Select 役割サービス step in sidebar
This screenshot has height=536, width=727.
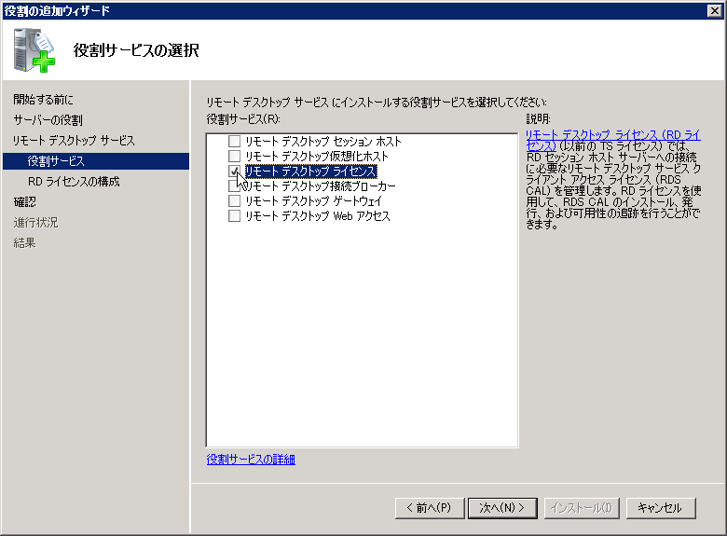click(x=96, y=161)
